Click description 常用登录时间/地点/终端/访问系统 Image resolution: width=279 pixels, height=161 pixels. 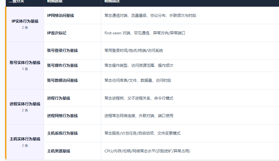click(134, 51)
